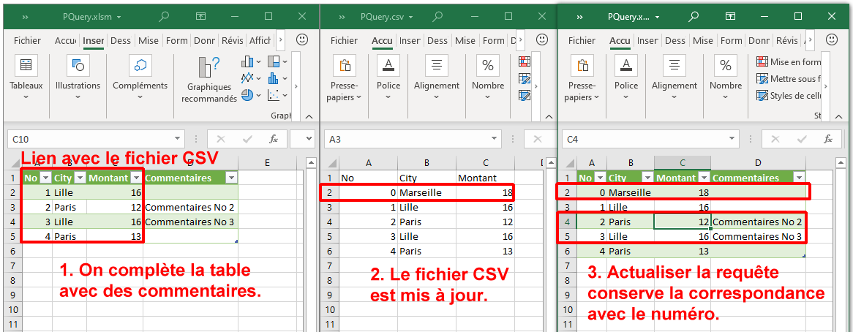Expand the Montant filter dropdown in the rightmost table
The width and height of the screenshot is (853, 332).
[704, 178]
